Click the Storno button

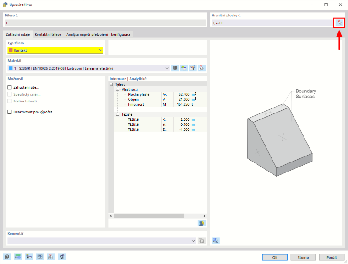303,257
